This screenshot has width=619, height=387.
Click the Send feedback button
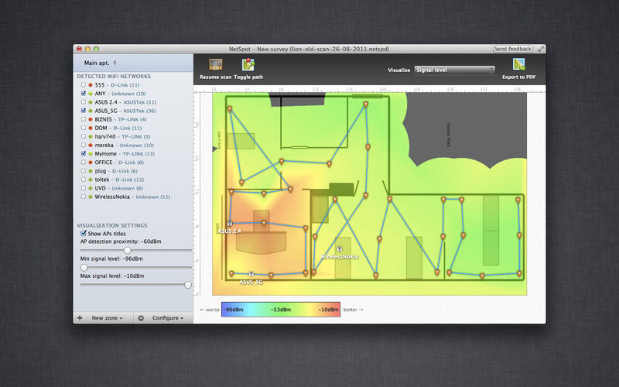point(512,49)
